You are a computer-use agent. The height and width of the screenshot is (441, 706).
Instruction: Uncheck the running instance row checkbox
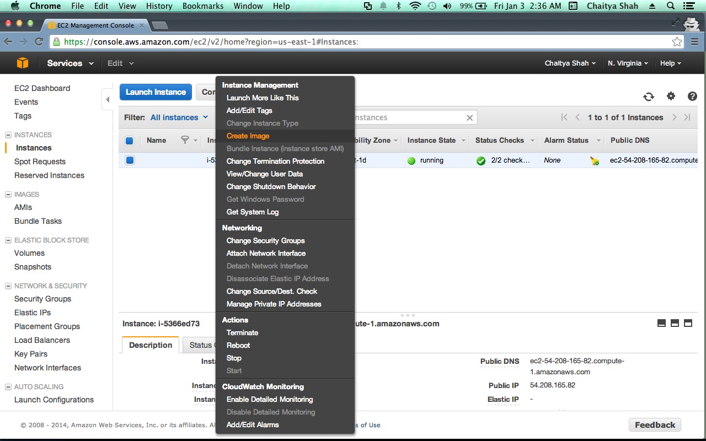pyautogui.click(x=130, y=160)
